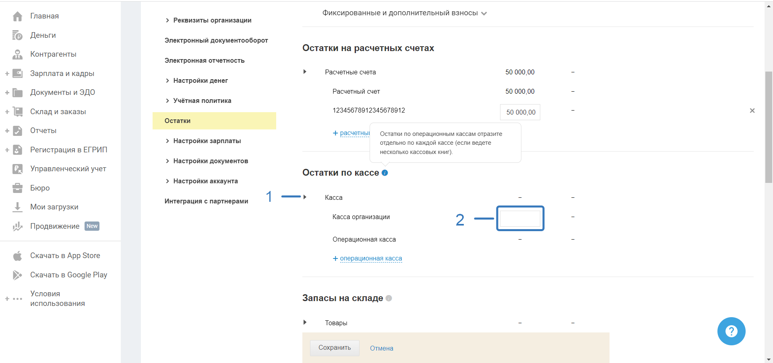The width and height of the screenshot is (773, 363).
Task: Click the Бюро briefcase icon
Action: tap(17, 188)
